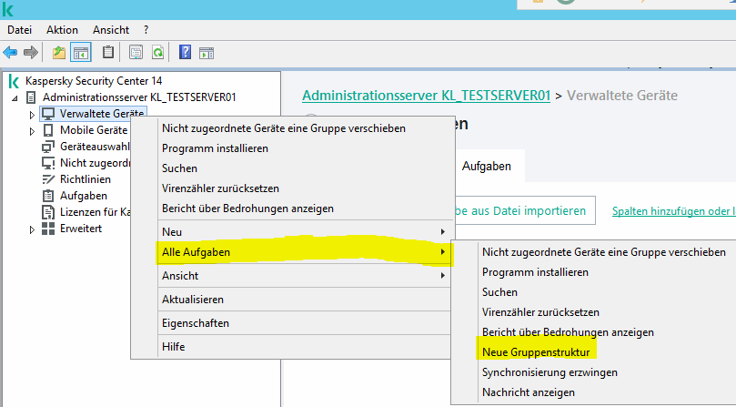Click Programm installieren in first context menu

[x=215, y=148]
